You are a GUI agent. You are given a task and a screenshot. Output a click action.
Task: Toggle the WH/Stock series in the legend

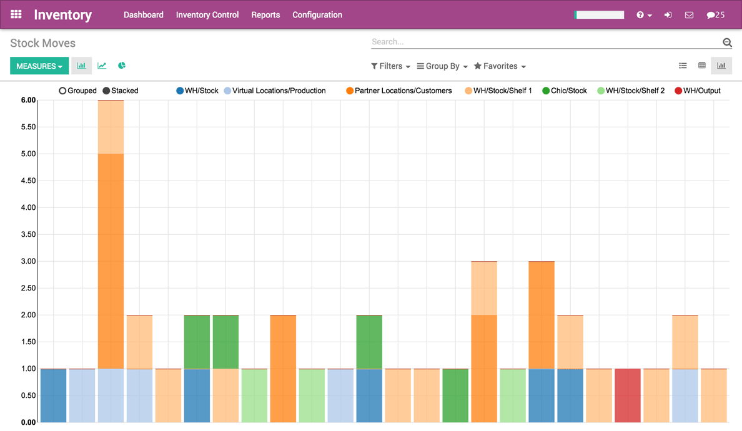(x=197, y=91)
